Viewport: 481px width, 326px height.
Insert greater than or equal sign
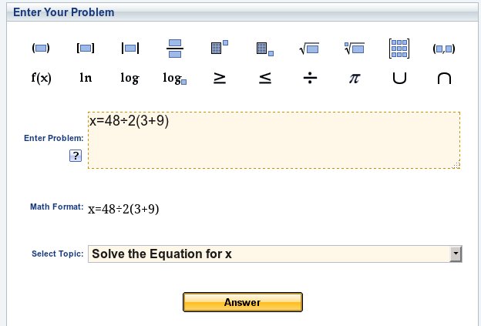coord(220,79)
